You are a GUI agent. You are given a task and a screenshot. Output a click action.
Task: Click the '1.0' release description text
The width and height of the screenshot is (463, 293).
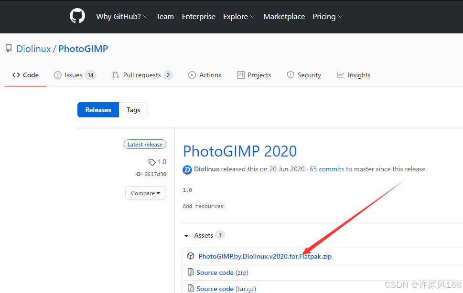coord(187,190)
